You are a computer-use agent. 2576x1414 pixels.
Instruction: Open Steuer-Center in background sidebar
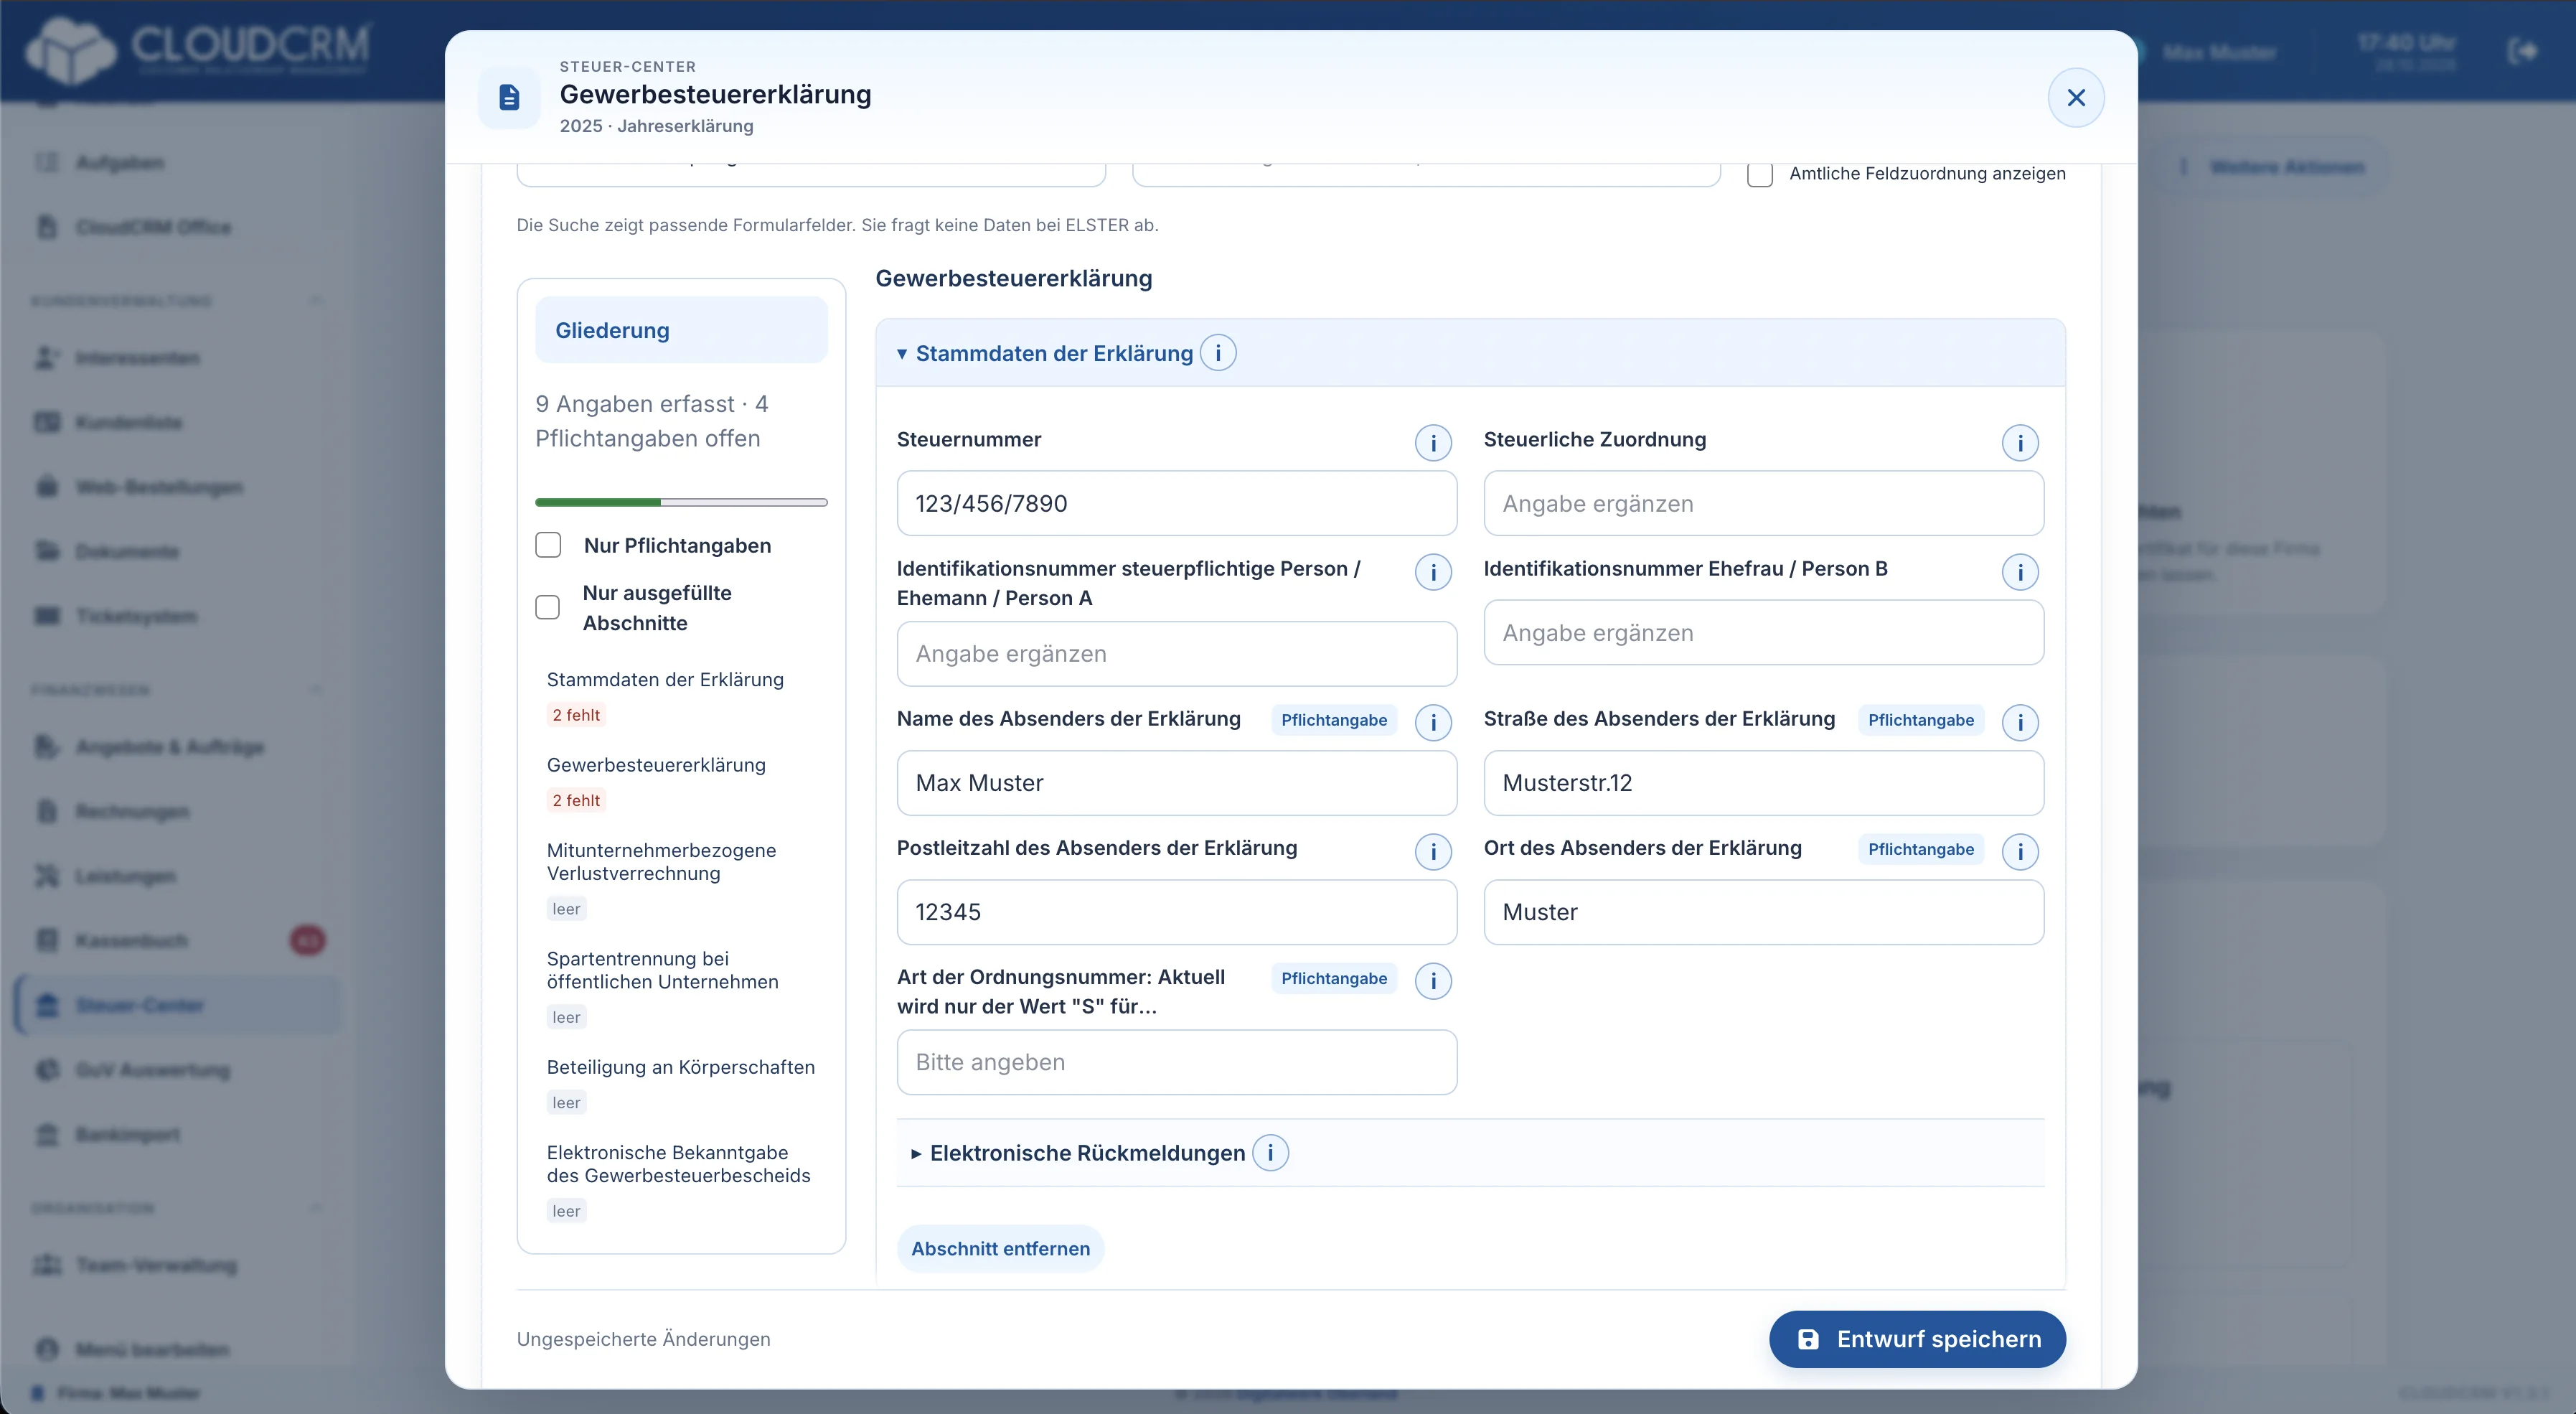tap(178, 1005)
